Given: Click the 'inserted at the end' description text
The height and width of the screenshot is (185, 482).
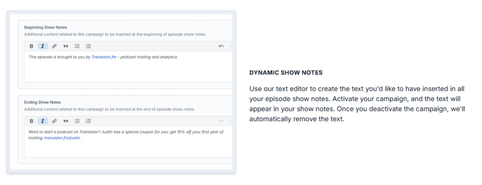Looking at the screenshot, I should [x=109, y=109].
